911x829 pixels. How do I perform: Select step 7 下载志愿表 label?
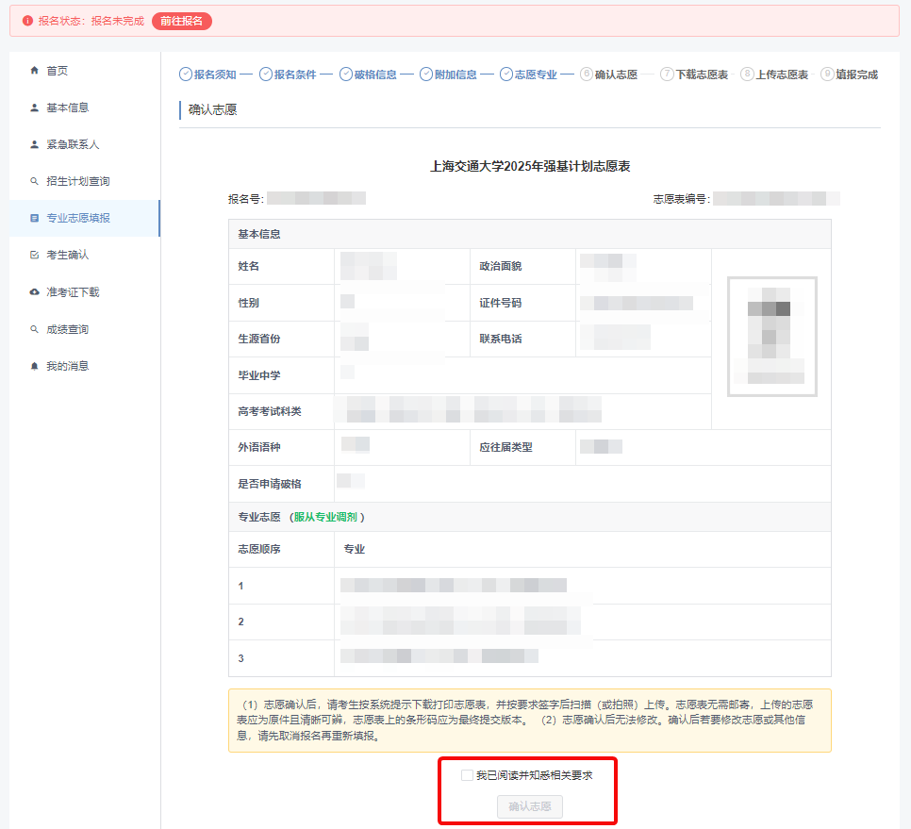(702, 75)
